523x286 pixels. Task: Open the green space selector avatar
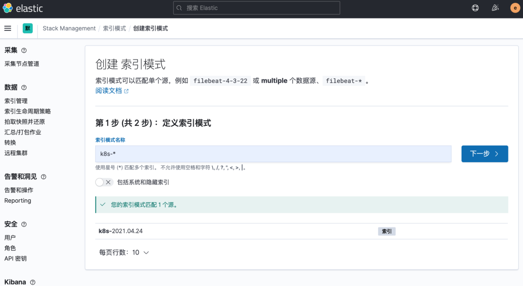pos(28,29)
